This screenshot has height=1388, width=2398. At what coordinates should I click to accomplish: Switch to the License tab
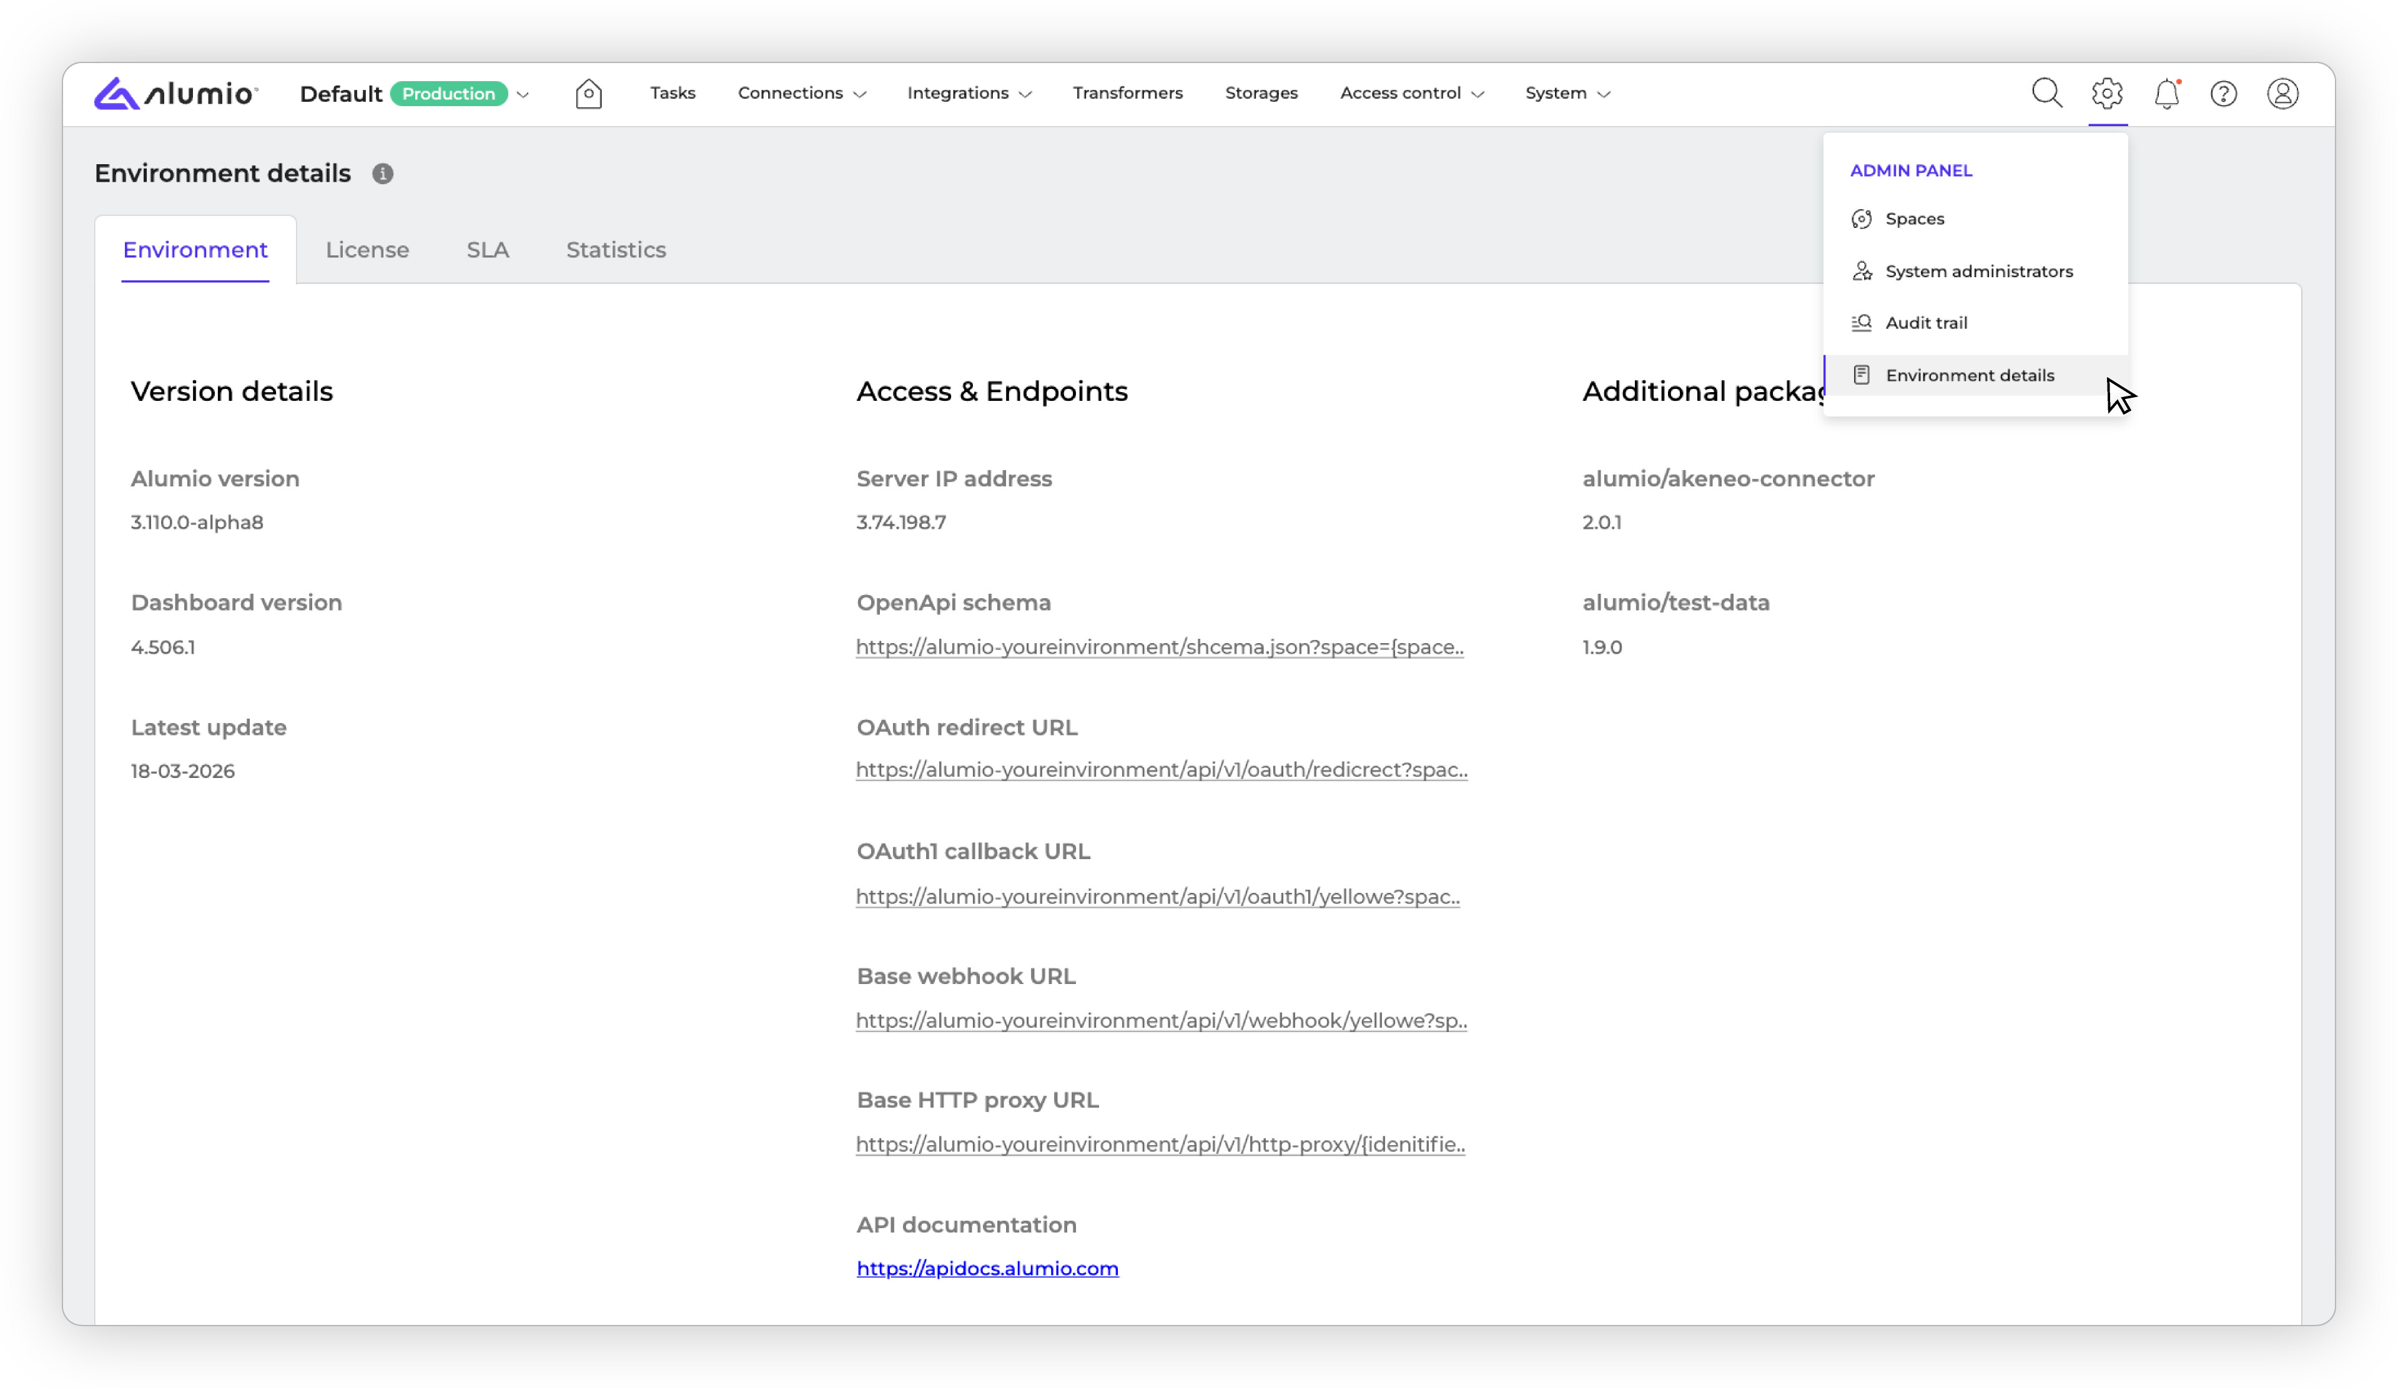(367, 249)
